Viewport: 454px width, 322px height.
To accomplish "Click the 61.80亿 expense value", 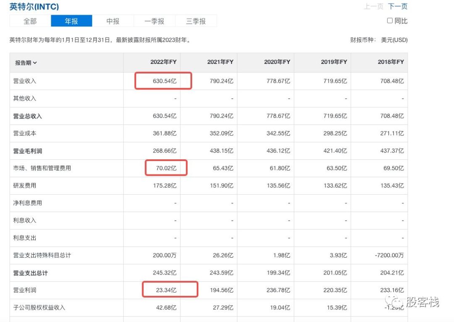I will click(280, 168).
